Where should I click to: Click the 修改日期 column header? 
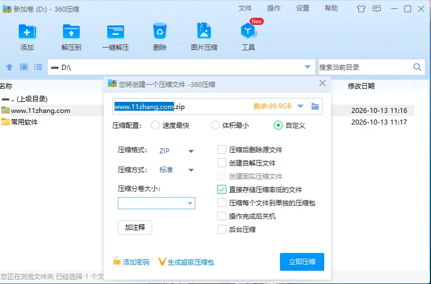click(361, 86)
